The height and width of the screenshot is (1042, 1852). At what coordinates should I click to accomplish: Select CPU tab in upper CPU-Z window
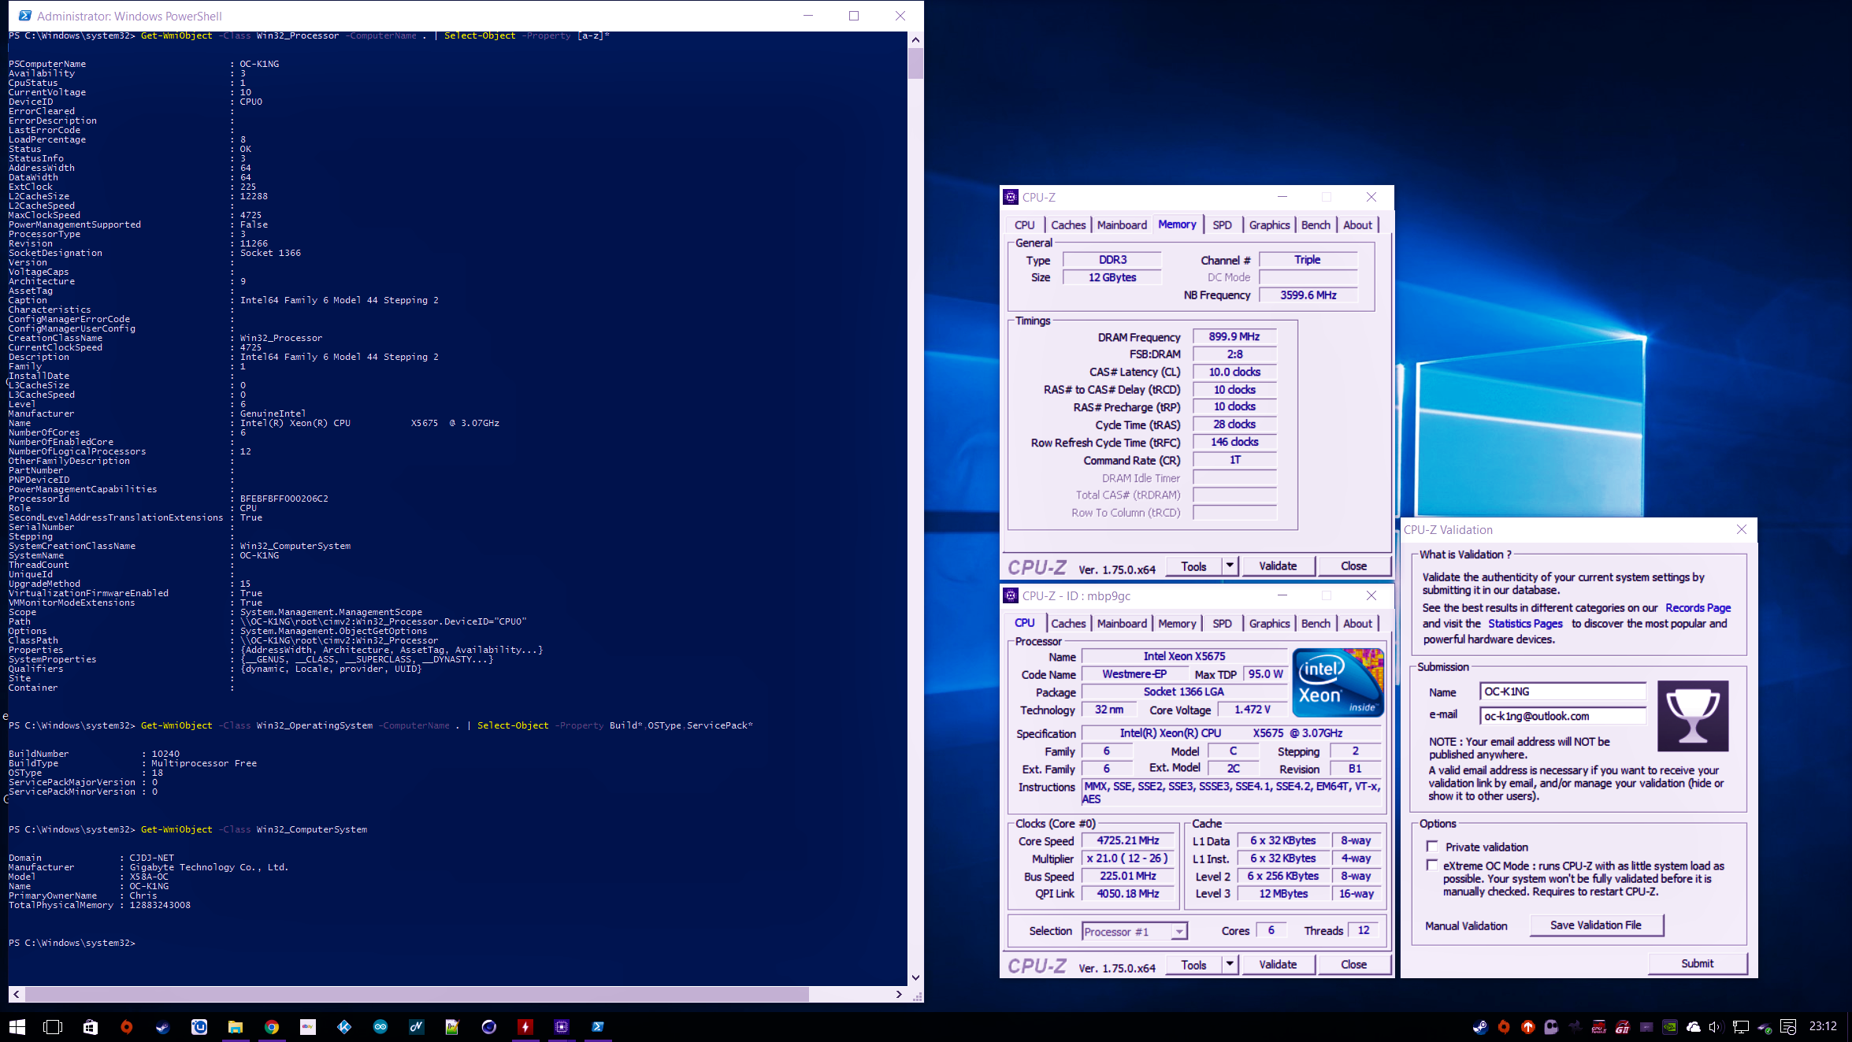pyautogui.click(x=1024, y=225)
